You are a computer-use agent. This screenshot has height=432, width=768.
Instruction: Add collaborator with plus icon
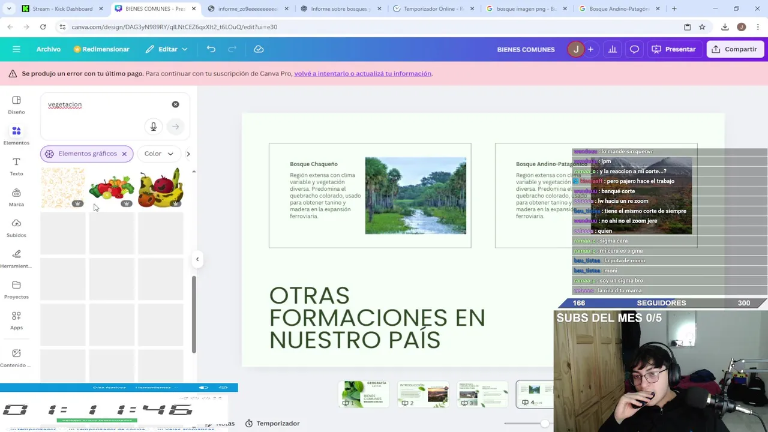point(590,49)
